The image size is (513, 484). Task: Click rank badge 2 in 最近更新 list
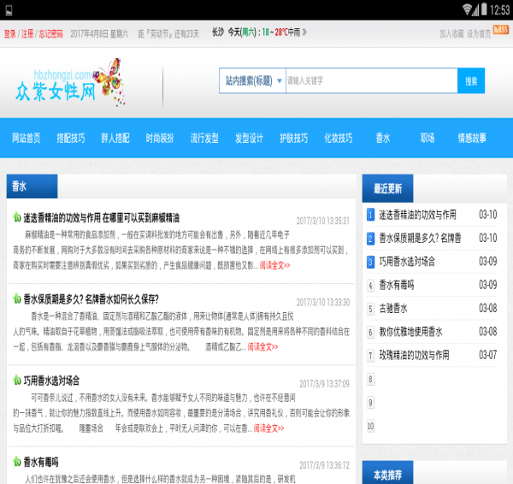[x=370, y=239]
